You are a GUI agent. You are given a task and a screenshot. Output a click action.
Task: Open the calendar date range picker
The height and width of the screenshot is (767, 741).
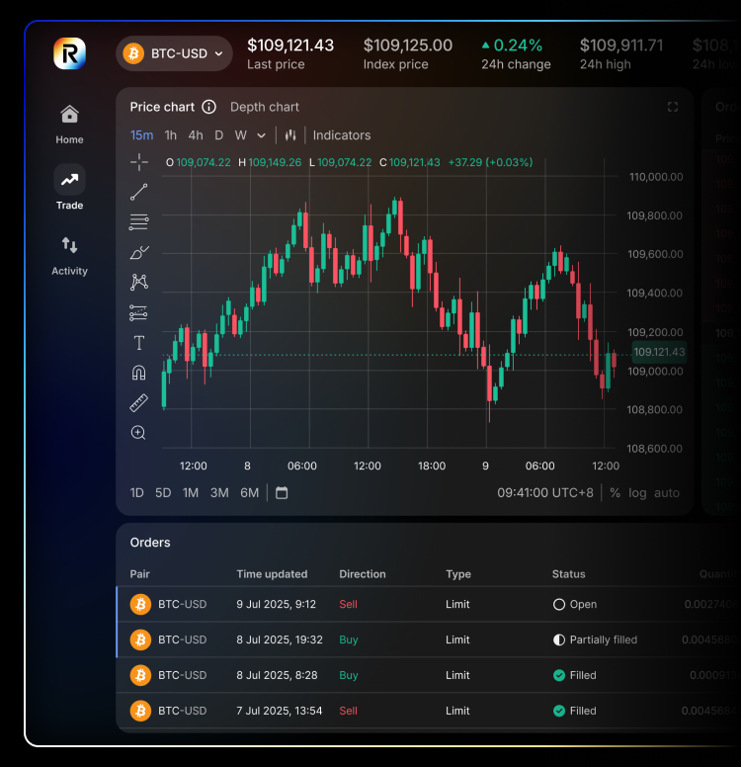tap(282, 493)
